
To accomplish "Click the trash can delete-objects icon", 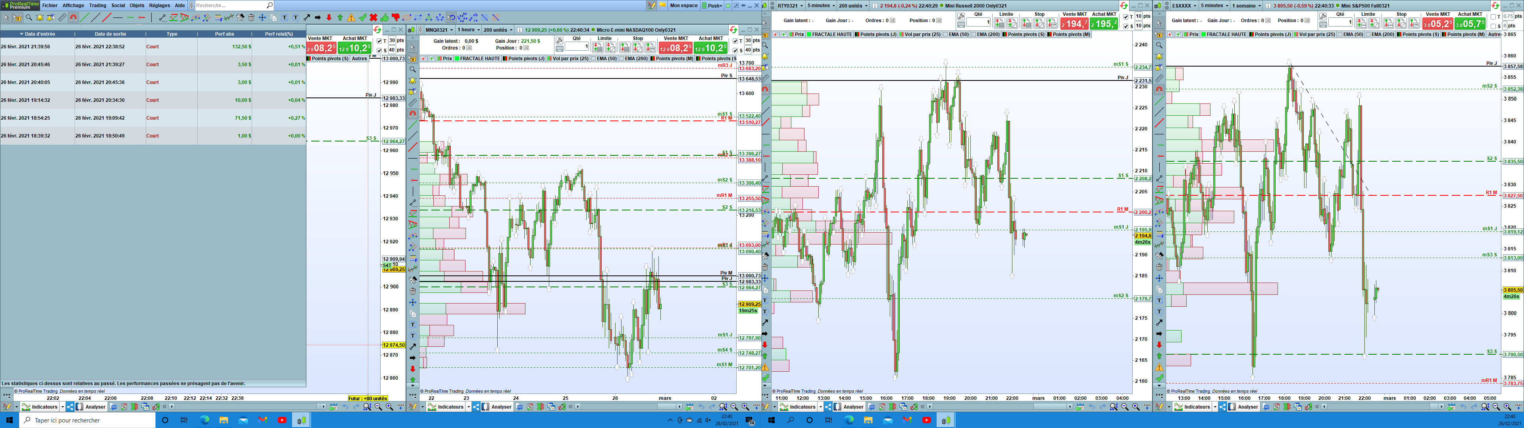I will (x=252, y=18).
